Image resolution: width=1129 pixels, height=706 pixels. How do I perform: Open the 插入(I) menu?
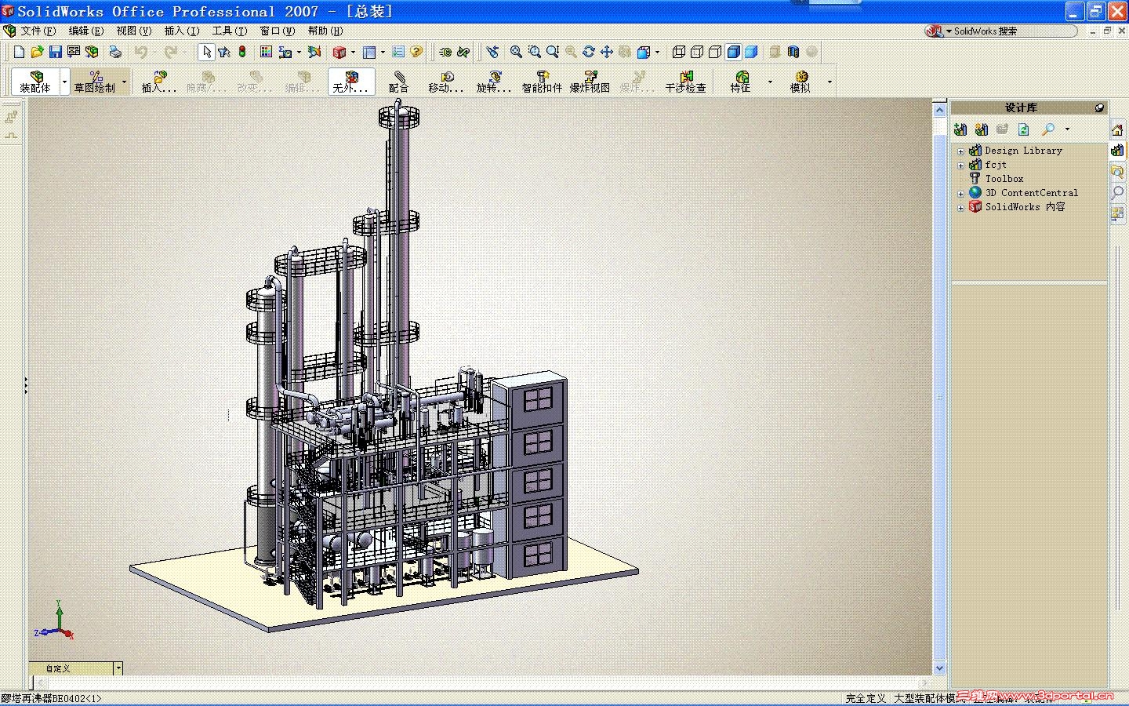click(x=181, y=31)
